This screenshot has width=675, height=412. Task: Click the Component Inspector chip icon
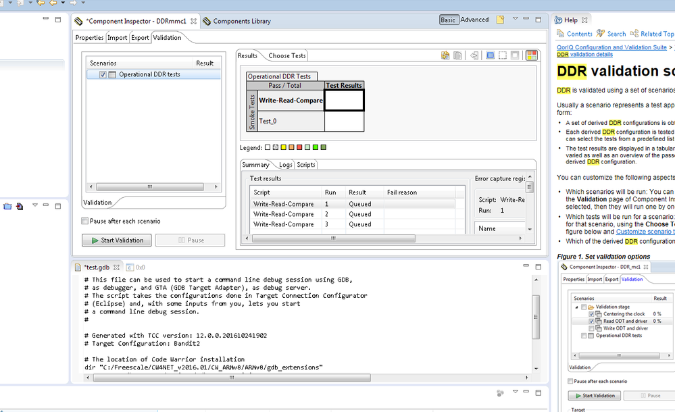78,21
